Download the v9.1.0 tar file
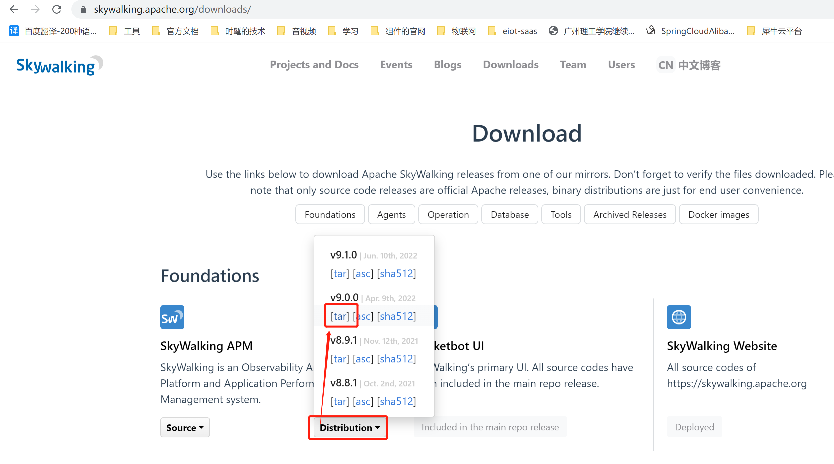The width and height of the screenshot is (834, 464). click(340, 273)
